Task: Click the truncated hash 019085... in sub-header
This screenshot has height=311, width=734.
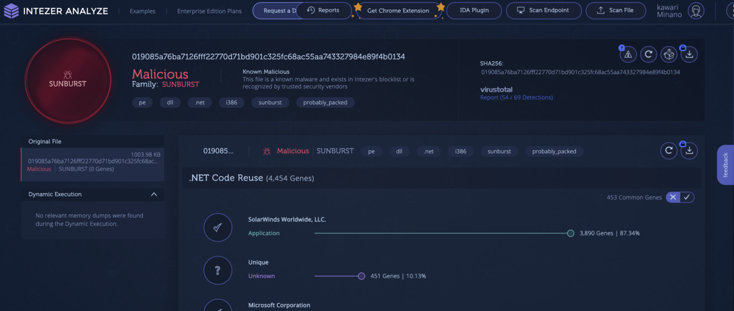Action: pos(218,151)
